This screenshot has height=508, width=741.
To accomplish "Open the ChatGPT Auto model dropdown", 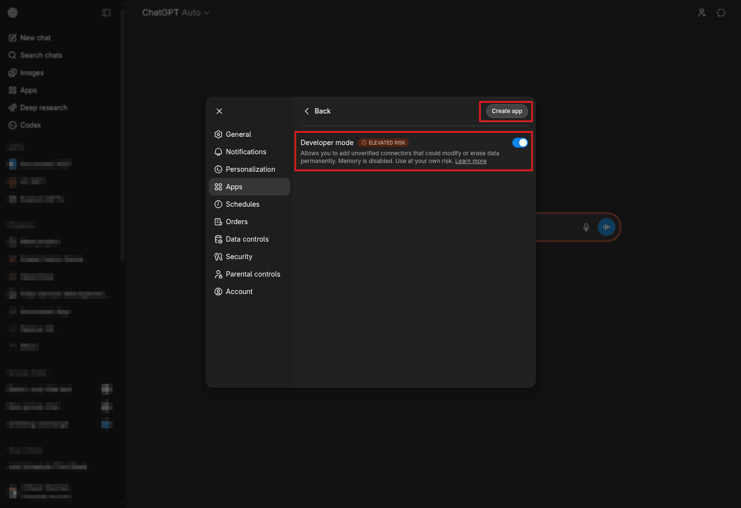I will point(176,13).
